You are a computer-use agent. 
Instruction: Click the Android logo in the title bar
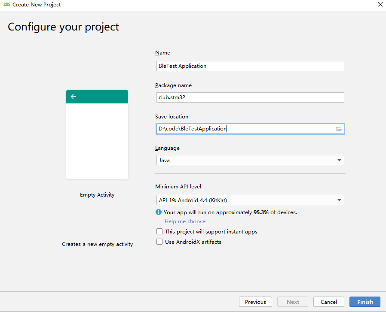click(x=6, y=4)
